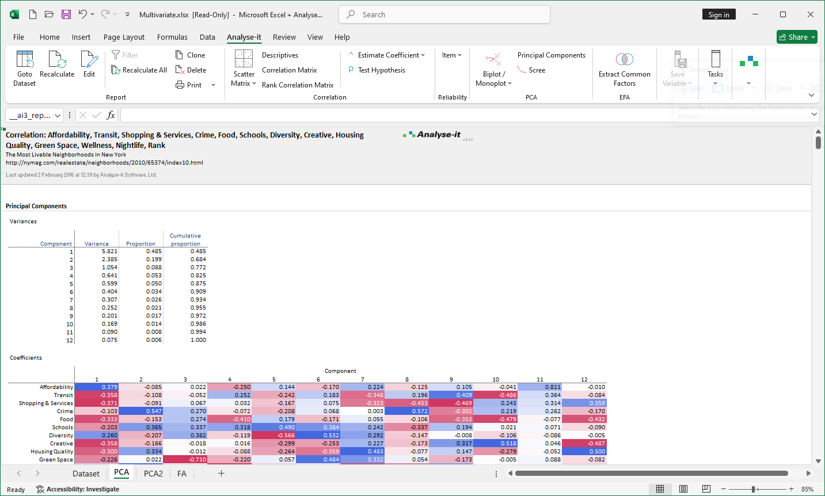Image resolution: width=825 pixels, height=496 pixels.
Task: Click the vertical scrollbar down arrow
Action: [x=818, y=461]
